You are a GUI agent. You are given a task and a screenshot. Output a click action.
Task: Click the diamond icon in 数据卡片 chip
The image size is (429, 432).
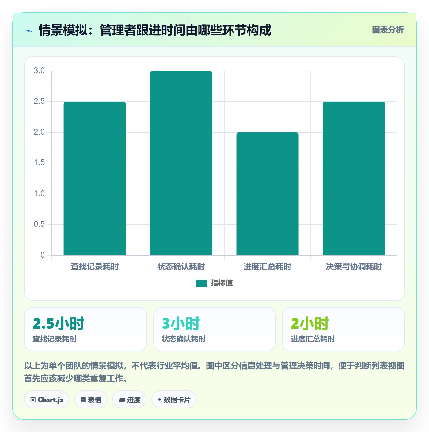(x=160, y=400)
